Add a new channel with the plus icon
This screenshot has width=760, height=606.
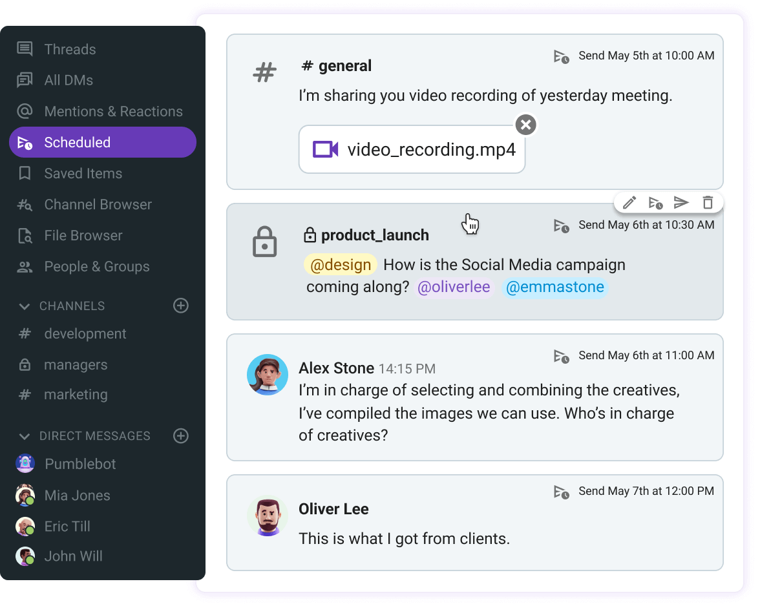click(181, 306)
